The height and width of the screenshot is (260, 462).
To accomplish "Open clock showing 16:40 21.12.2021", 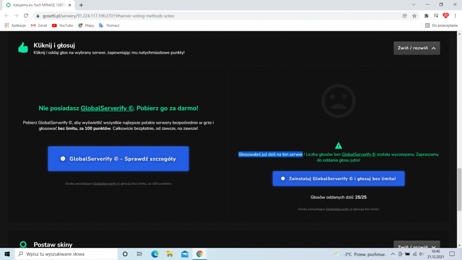I will [x=436, y=254].
